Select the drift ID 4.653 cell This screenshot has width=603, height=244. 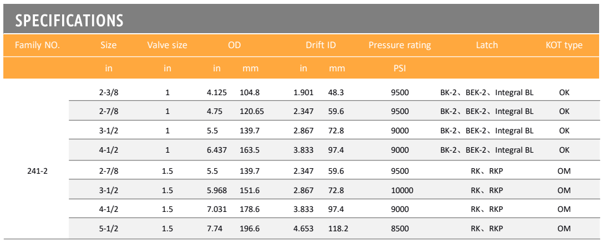pos(303,229)
